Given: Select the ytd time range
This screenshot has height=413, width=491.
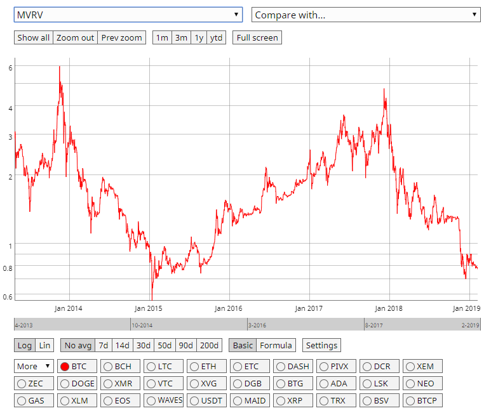Looking at the screenshot, I should (217, 37).
